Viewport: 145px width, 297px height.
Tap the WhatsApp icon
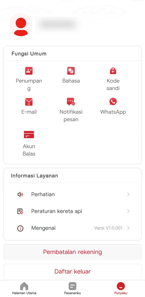113,102
